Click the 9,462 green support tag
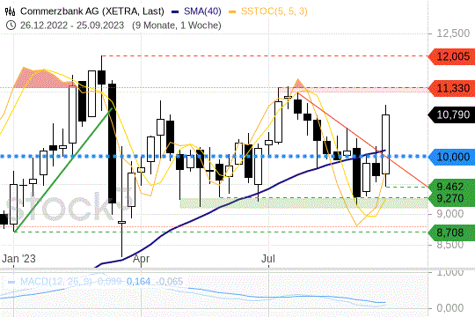The image size is (475, 317). click(451, 186)
